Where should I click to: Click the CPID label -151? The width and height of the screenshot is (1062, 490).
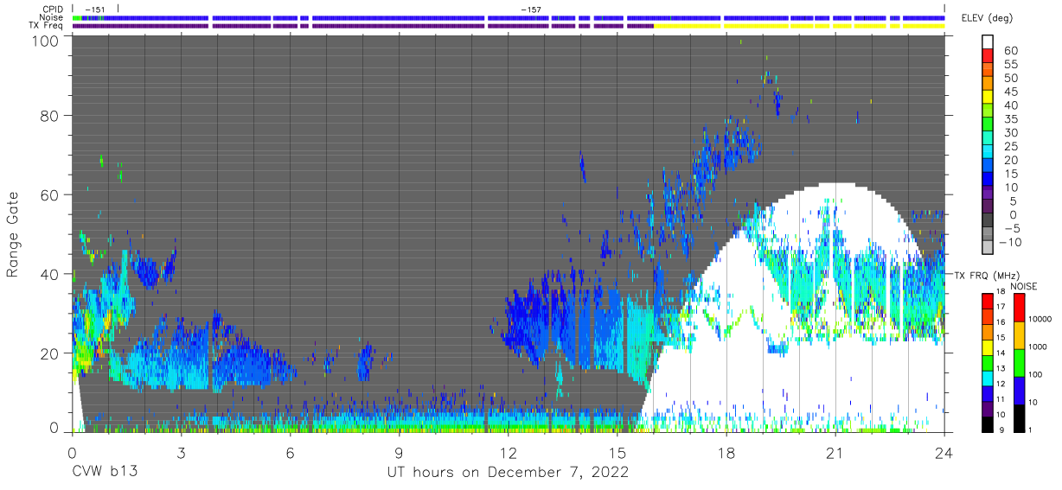[94, 10]
